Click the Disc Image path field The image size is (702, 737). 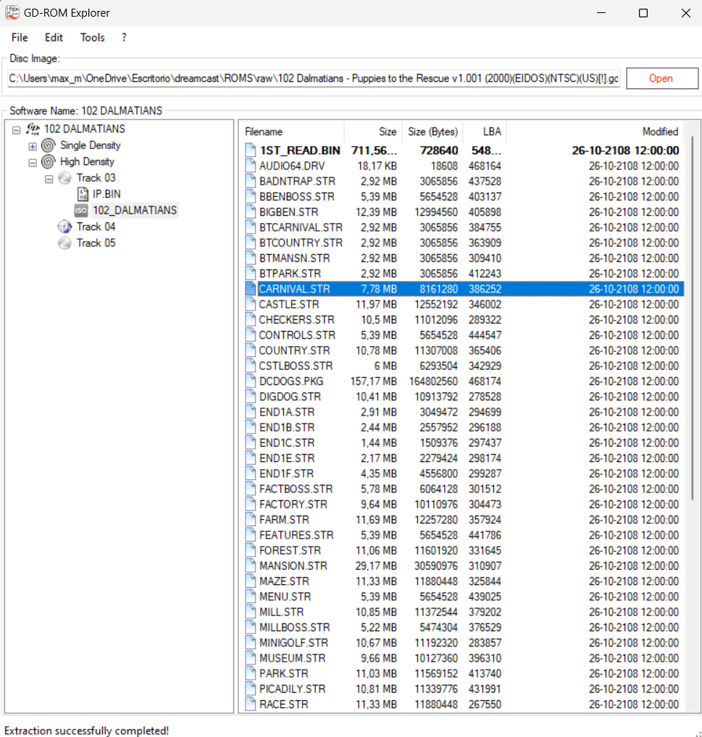(x=314, y=78)
